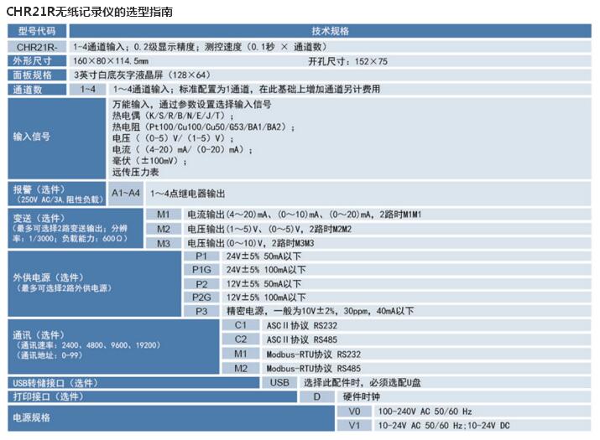The width and height of the screenshot is (600, 440).
Task: Select the 面板规格 row label
Action: click(x=34, y=75)
